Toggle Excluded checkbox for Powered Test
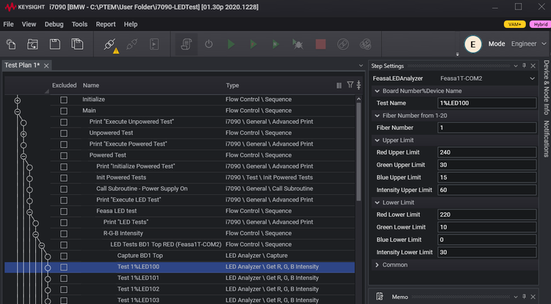The width and height of the screenshot is (551, 304). [x=64, y=155]
